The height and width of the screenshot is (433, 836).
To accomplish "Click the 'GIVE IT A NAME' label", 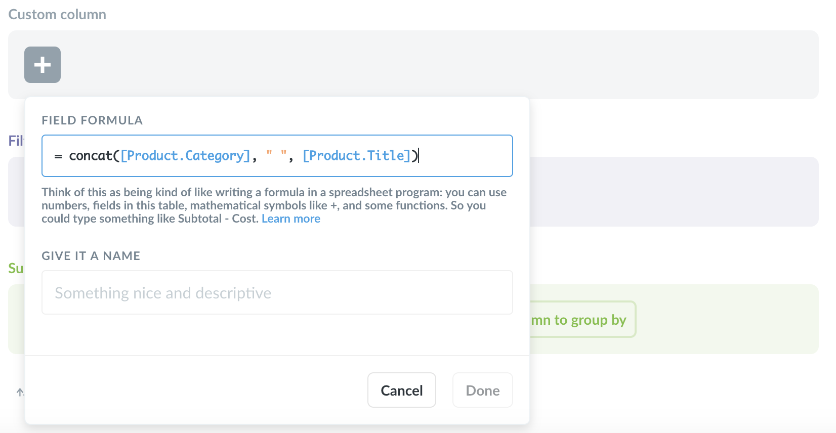I will [91, 256].
